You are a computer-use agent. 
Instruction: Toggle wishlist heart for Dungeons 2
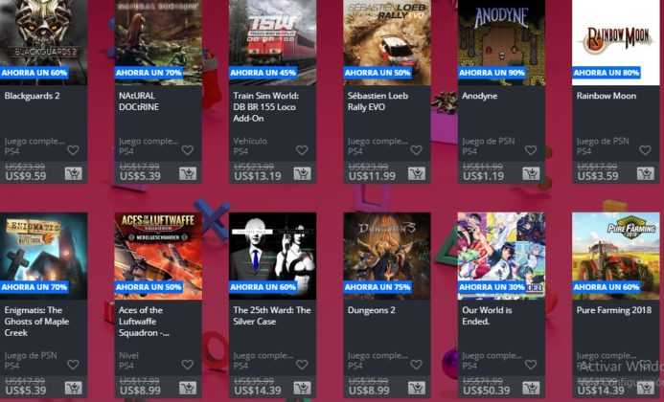pos(416,365)
